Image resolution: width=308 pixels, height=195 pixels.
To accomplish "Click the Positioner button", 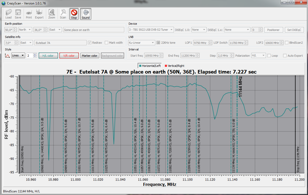I will [274, 30].
